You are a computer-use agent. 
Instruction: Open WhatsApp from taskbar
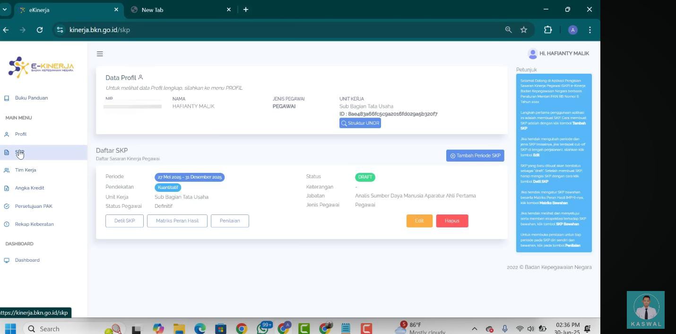click(x=263, y=329)
